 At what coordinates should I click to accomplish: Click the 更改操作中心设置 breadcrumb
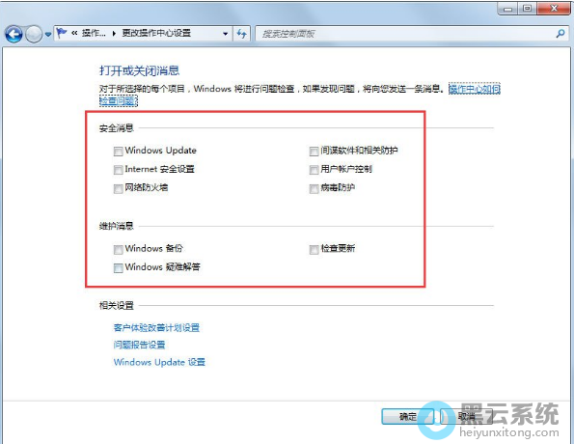(156, 34)
